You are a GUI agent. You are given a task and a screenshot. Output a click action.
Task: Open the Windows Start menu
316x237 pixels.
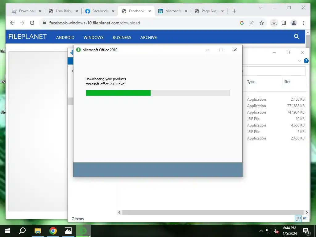pyautogui.click(x=7, y=231)
